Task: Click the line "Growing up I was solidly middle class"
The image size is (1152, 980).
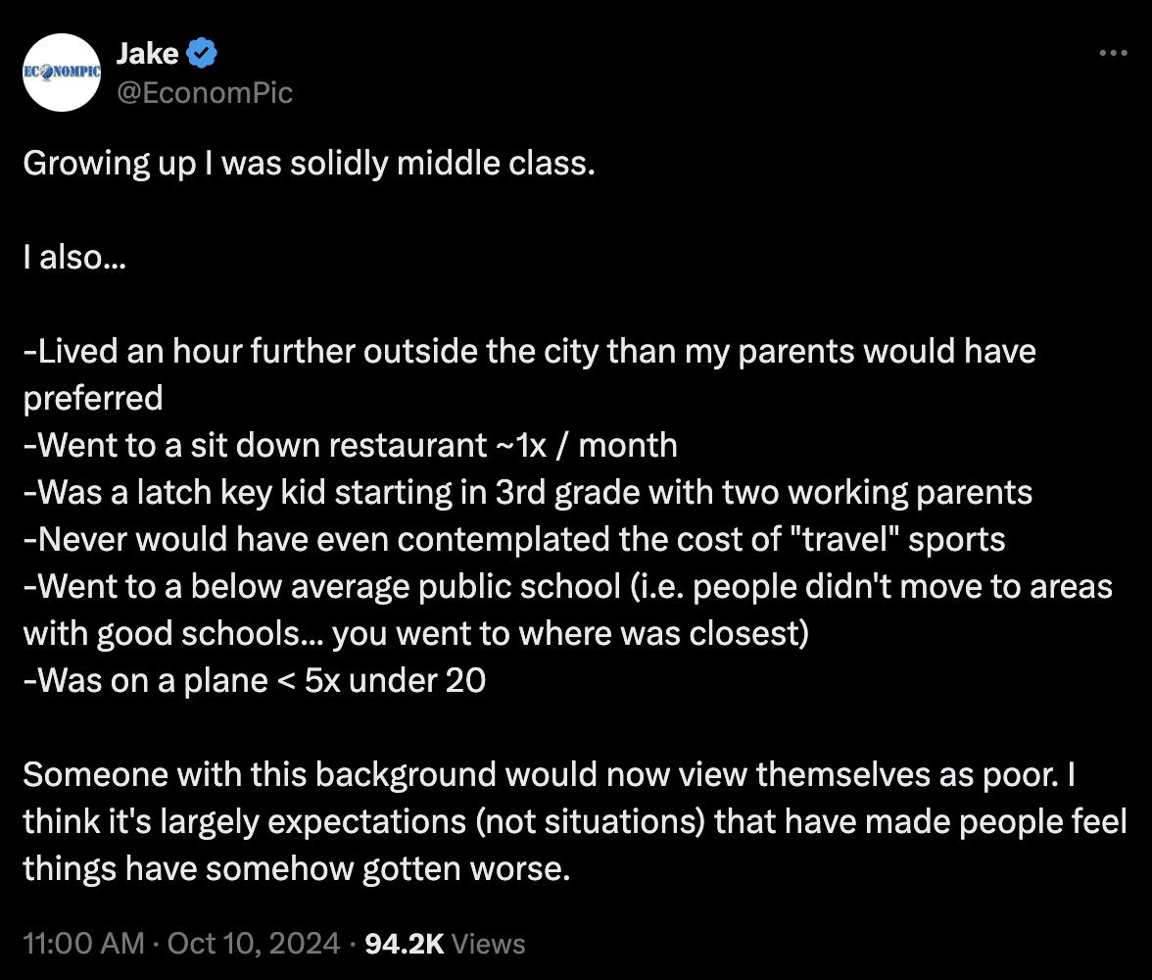Action: coord(309,163)
